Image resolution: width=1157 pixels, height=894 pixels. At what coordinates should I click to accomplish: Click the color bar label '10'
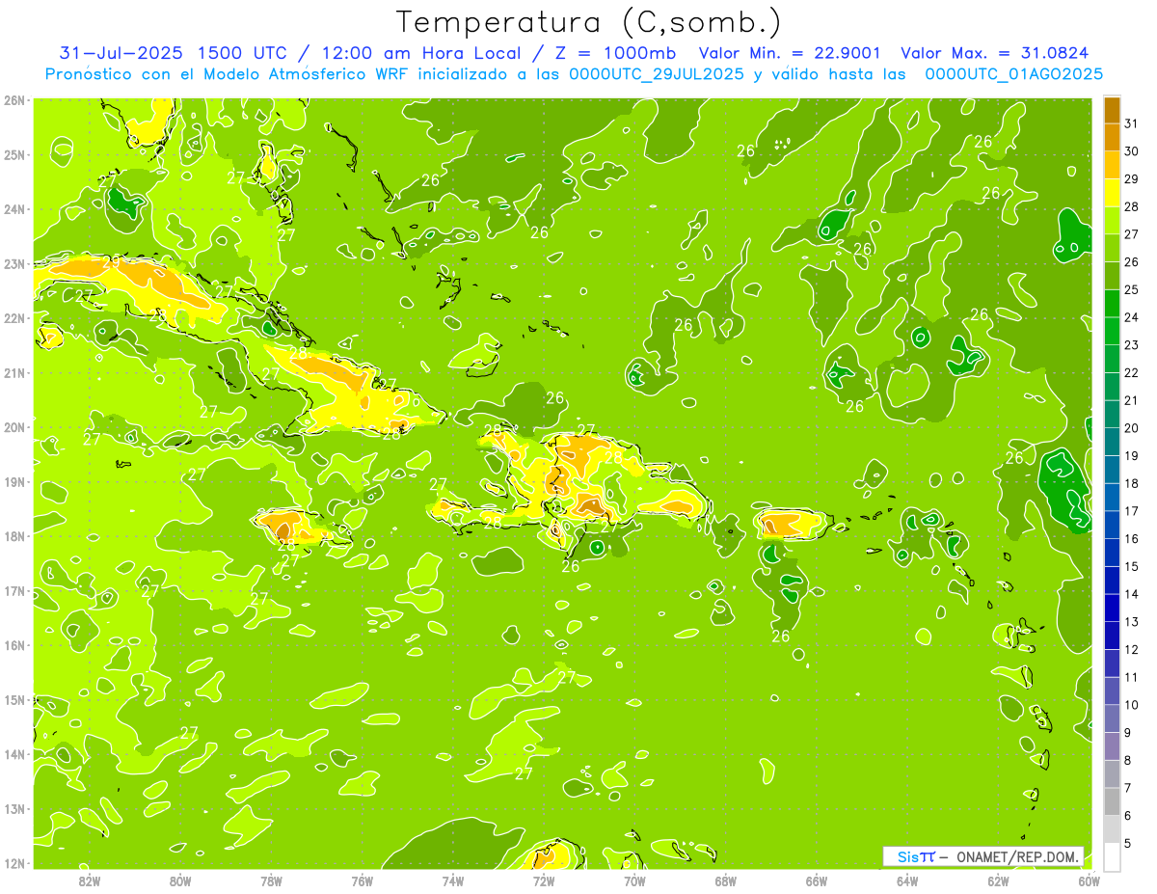[x=1131, y=706]
